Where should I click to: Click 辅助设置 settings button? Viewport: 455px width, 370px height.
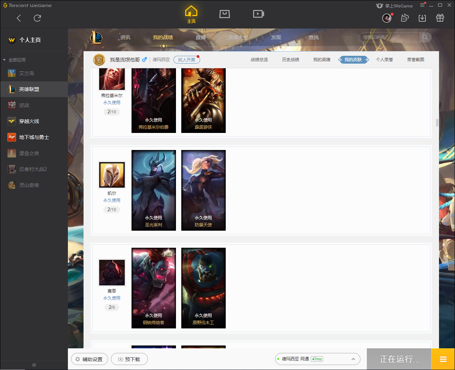89,359
